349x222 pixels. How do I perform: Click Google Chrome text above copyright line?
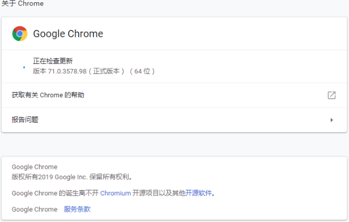coord(35,167)
